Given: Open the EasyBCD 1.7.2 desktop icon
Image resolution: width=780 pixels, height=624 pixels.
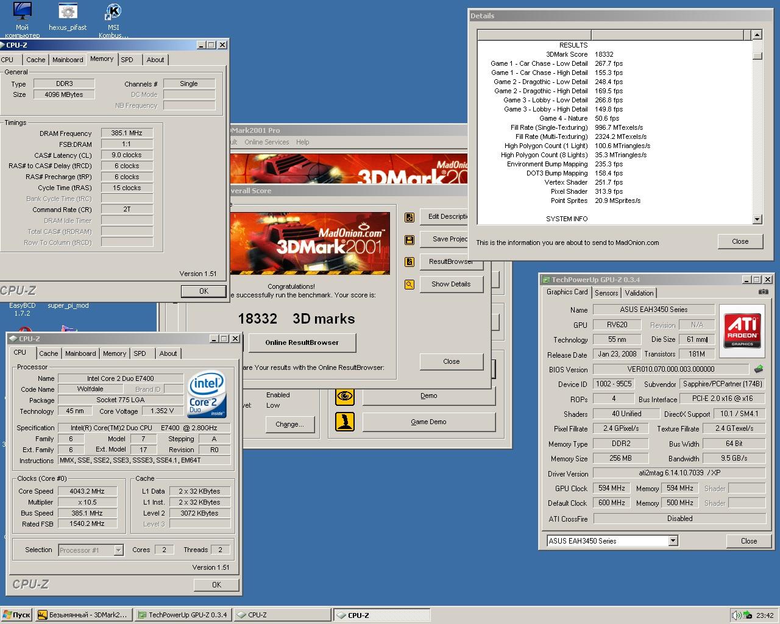Looking at the screenshot, I should [x=23, y=309].
